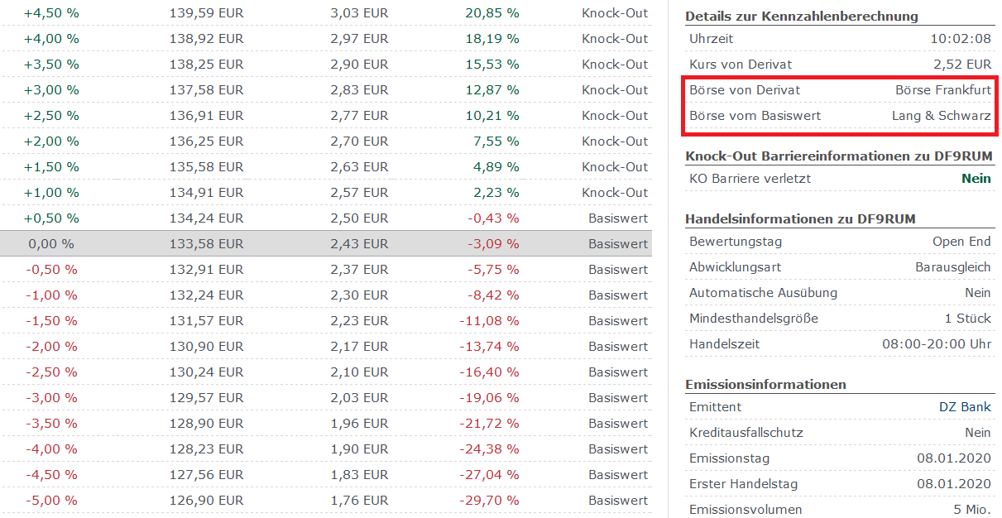Click the 2,52 EUR Kurs von Derivat value
Viewport: 1002px width, 518px height.
point(969,64)
